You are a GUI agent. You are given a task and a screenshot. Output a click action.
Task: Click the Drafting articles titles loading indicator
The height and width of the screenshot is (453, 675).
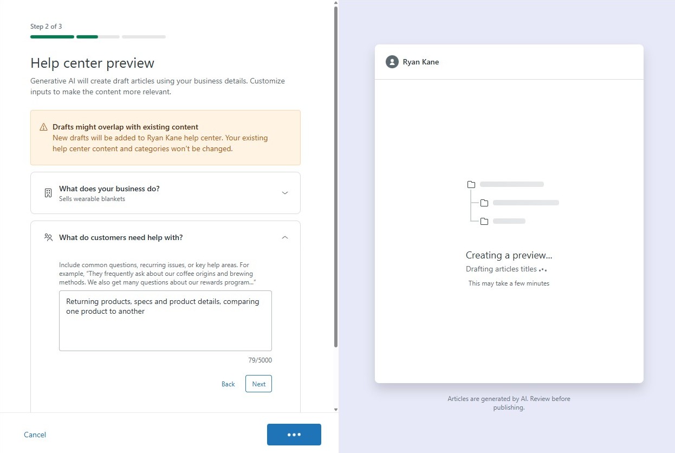505,269
